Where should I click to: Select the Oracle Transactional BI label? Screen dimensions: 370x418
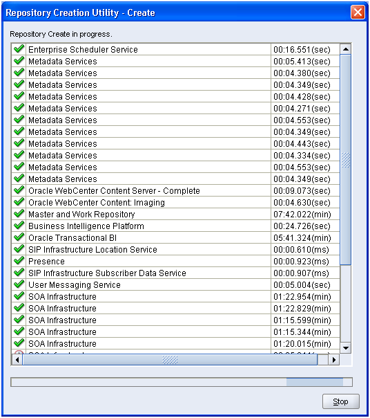coord(72,238)
